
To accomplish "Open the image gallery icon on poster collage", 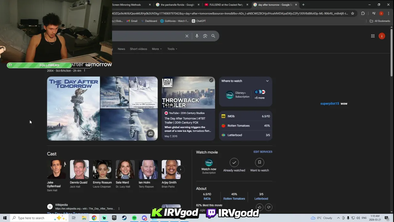I will click(150, 134).
